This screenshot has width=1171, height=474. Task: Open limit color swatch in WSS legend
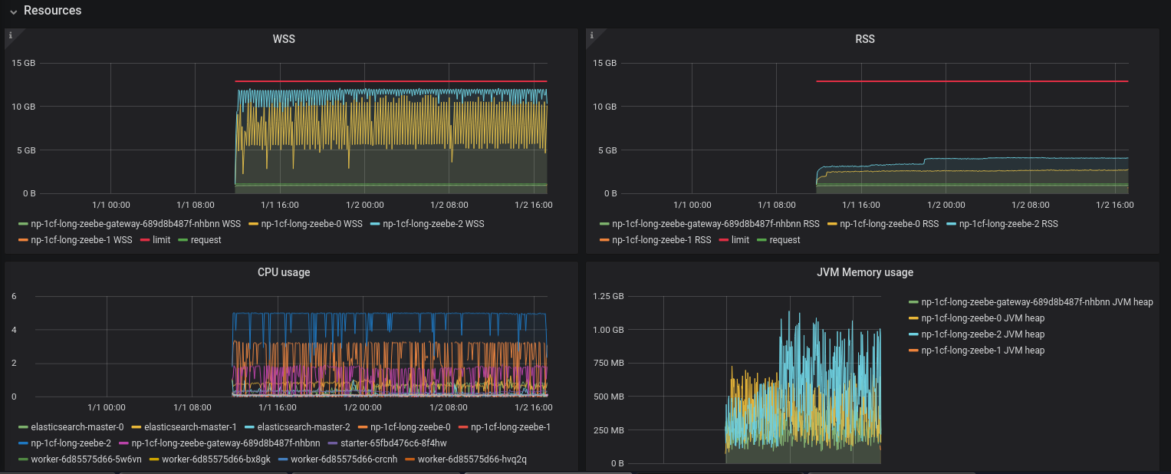click(x=145, y=240)
